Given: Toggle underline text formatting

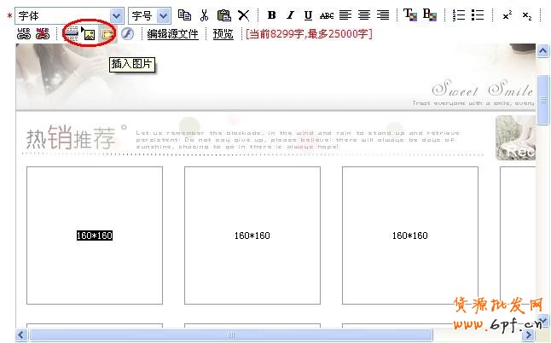Looking at the screenshot, I should pyautogui.click(x=308, y=15).
